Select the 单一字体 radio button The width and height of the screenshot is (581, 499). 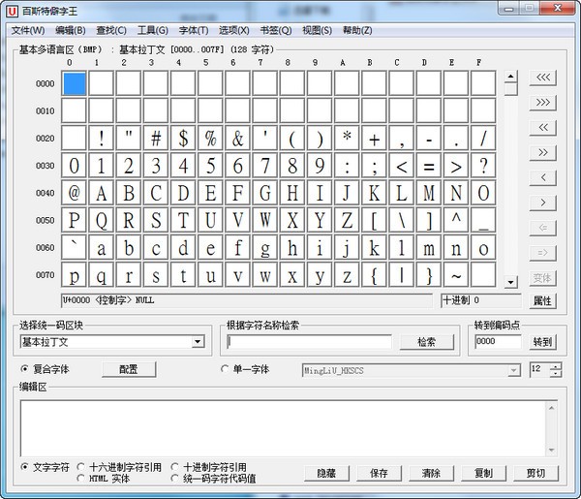coord(225,369)
